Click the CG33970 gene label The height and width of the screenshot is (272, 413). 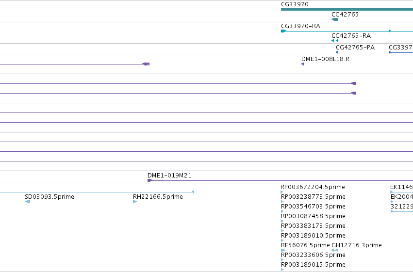[295, 4]
